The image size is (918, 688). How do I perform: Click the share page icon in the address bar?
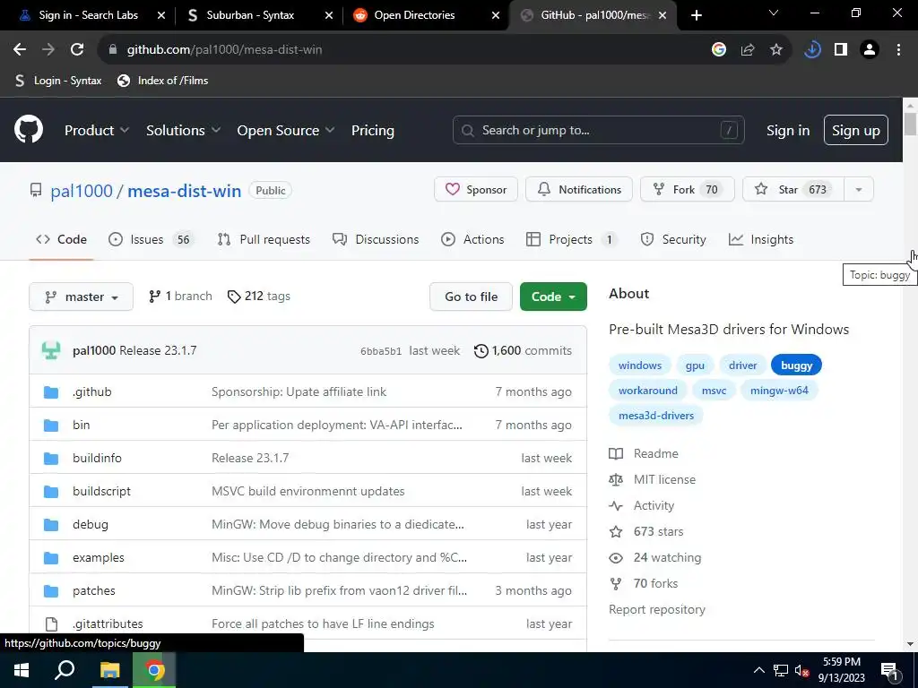pyautogui.click(x=748, y=50)
